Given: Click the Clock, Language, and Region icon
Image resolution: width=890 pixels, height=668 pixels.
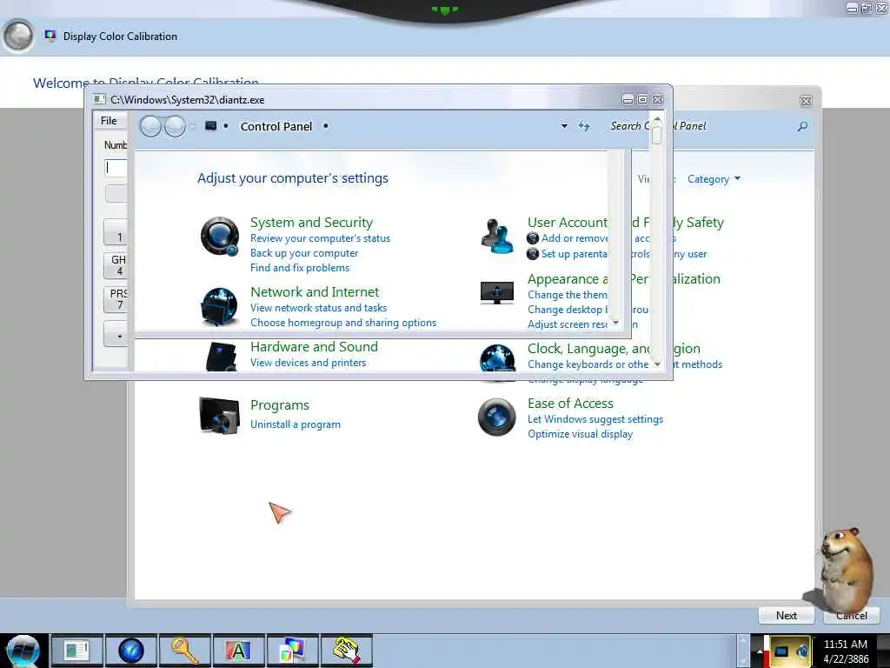Looking at the screenshot, I should pyautogui.click(x=496, y=357).
